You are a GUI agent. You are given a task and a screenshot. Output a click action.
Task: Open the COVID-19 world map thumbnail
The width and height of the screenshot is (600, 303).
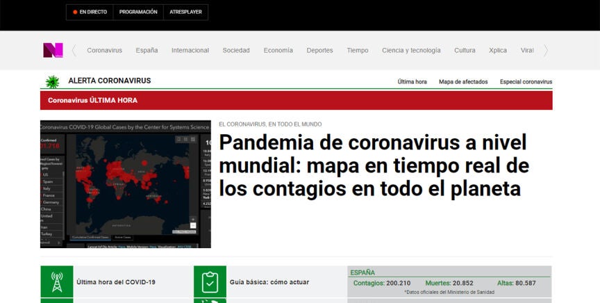coord(125,184)
